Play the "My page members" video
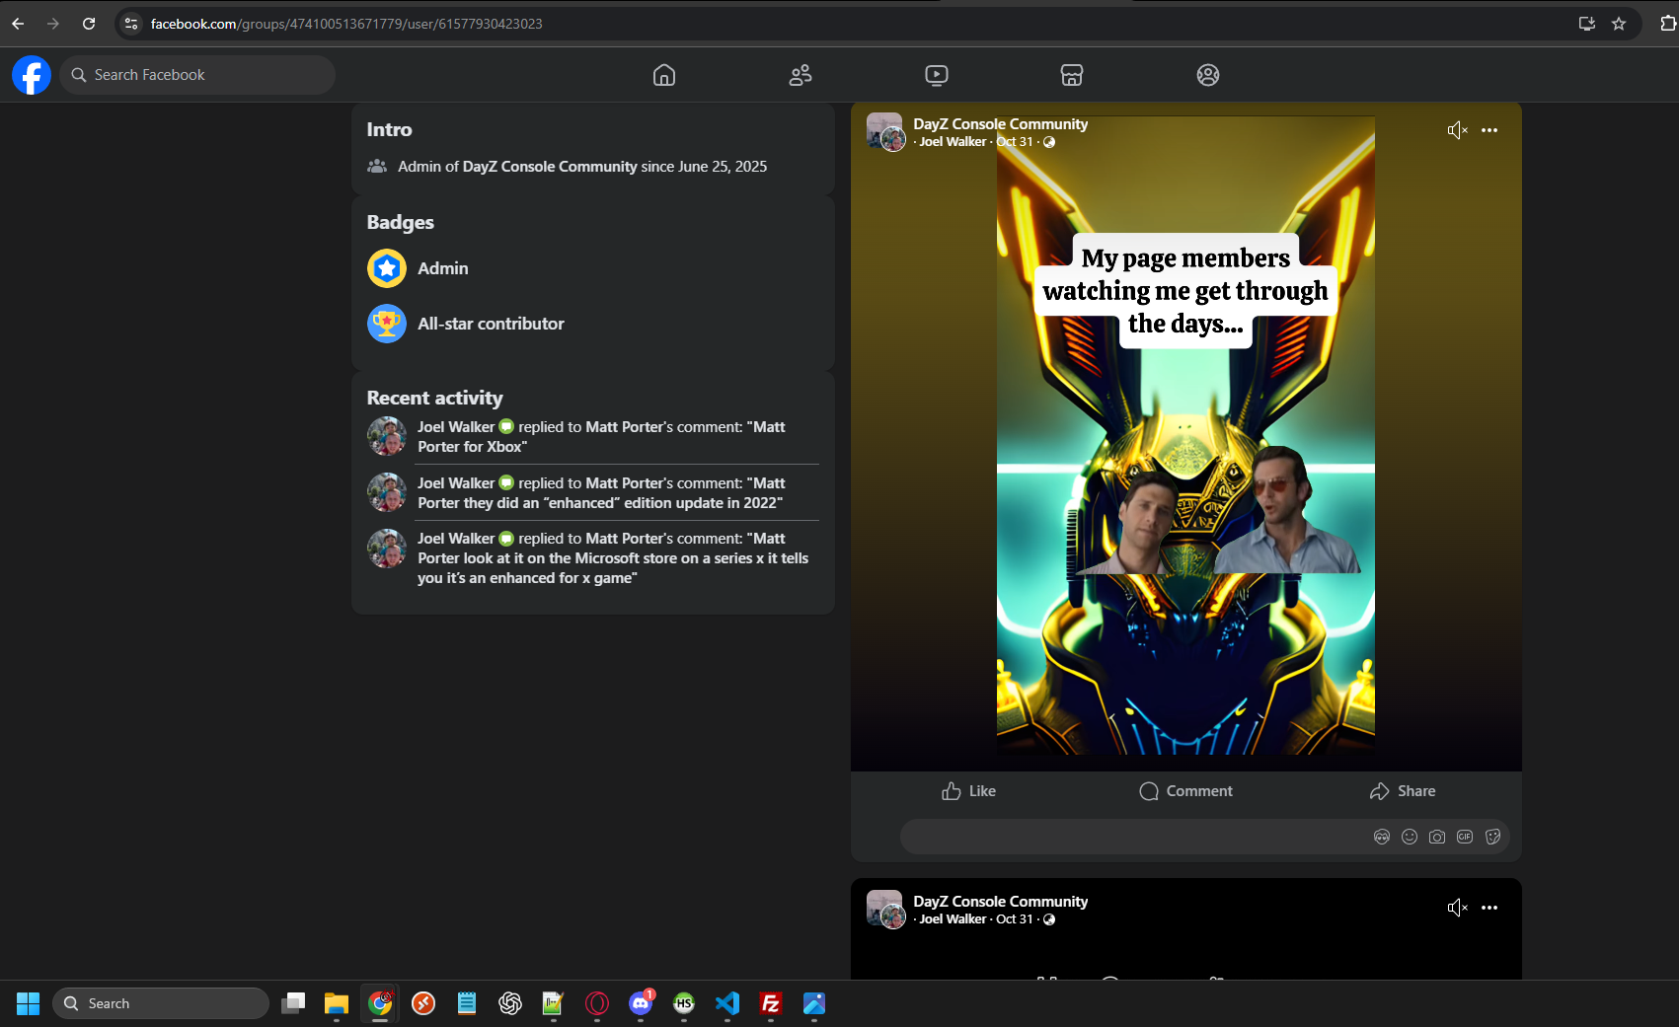The width and height of the screenshot is (1679, 1027). click(1185, 436)
